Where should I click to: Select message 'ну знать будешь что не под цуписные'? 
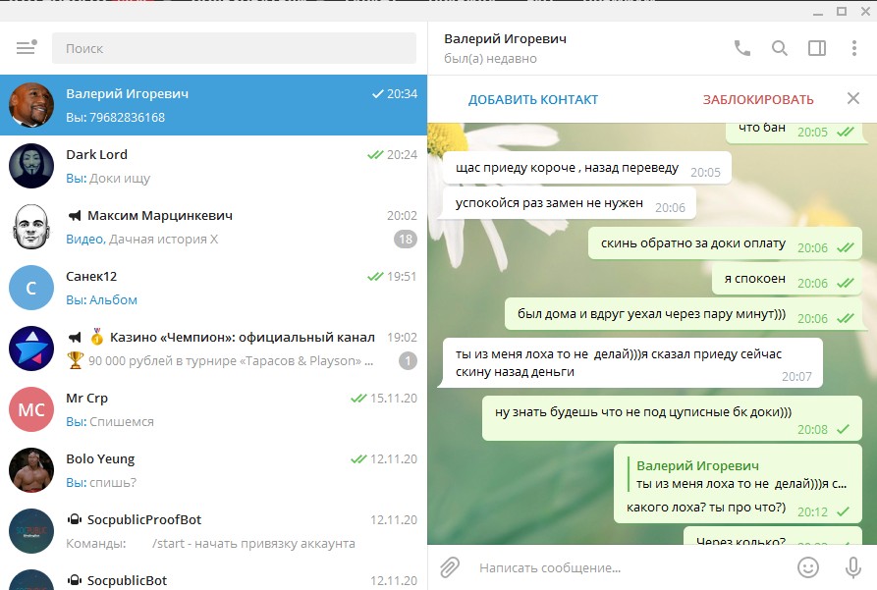point(672,418)
